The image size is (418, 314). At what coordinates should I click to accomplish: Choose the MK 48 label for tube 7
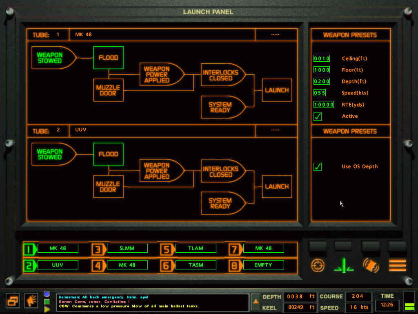coord(264,248)
